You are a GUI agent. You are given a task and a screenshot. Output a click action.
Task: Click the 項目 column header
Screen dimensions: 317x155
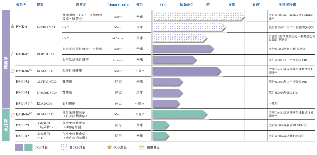coord(21,5)
